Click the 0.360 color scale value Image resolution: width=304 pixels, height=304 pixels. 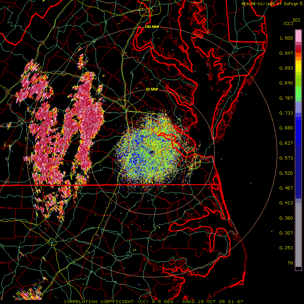pyautogui.click(x=286, y=218)
